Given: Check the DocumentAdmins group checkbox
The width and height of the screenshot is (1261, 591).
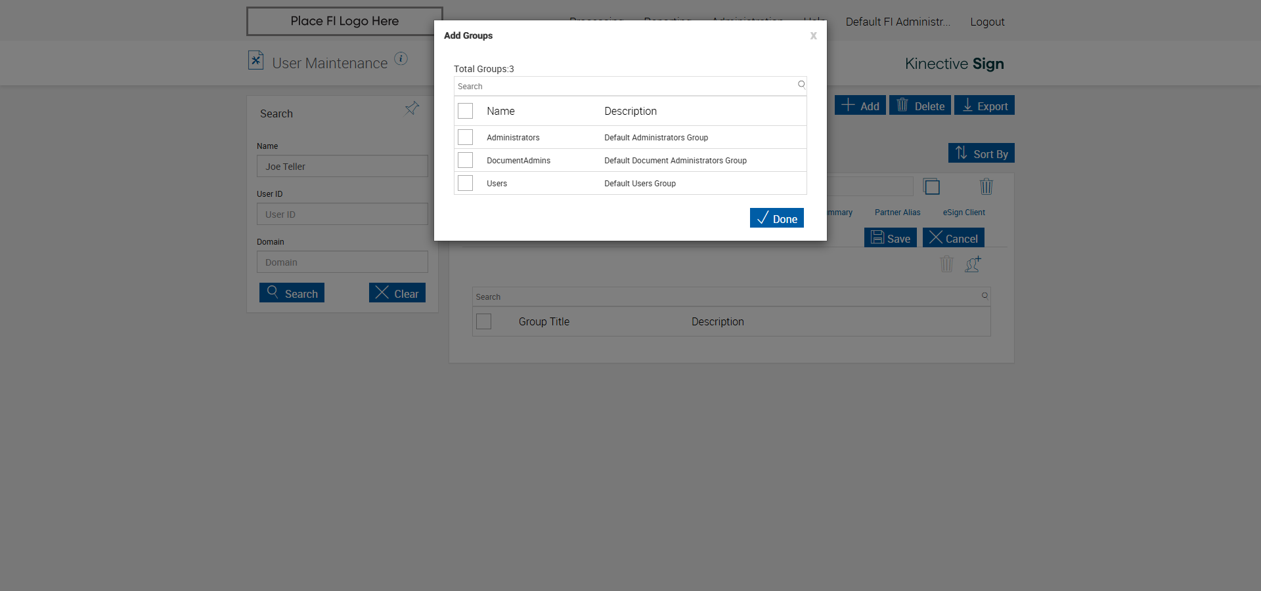Looking at the screenshot, I should pos(465,160).
